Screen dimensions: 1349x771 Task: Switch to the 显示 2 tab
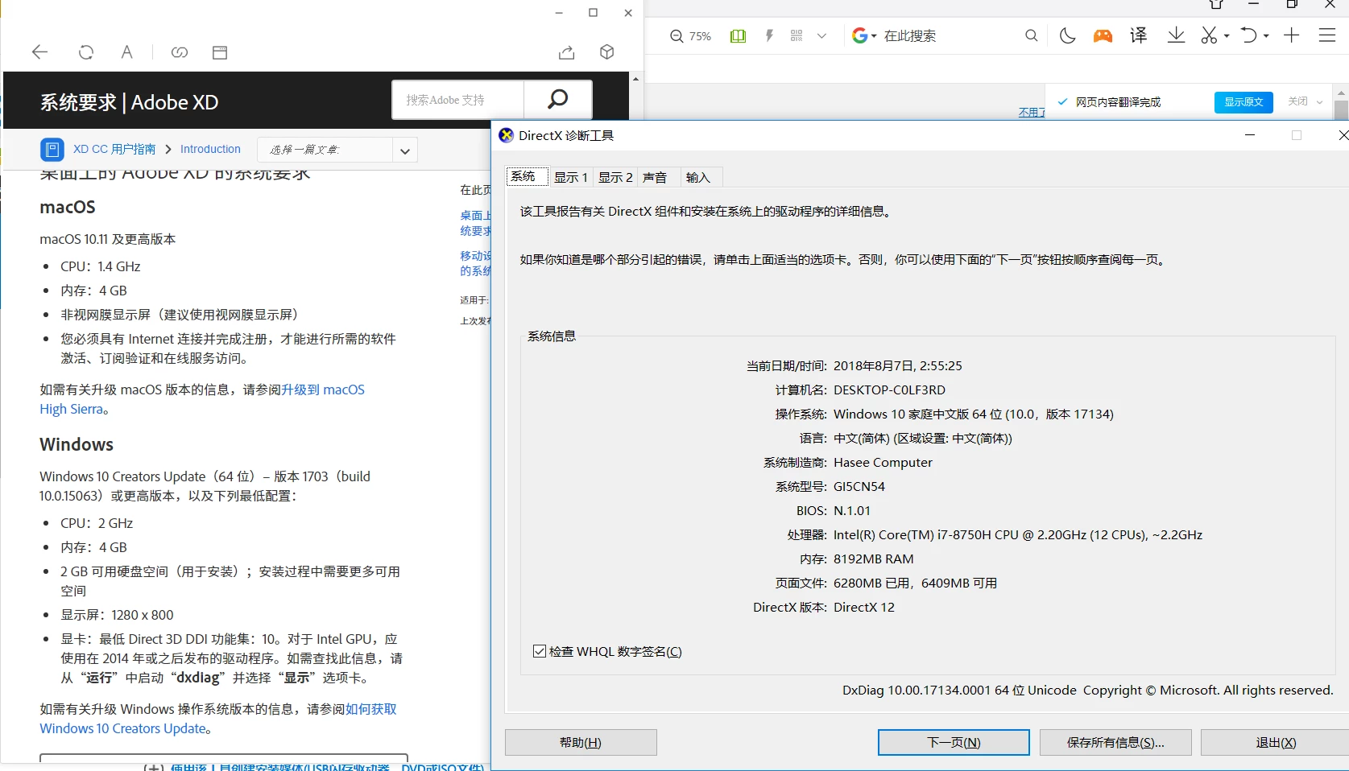coord(615,177)
